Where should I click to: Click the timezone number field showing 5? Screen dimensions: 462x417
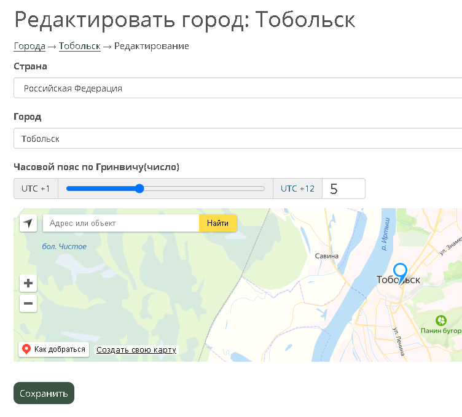click(343, 189)
